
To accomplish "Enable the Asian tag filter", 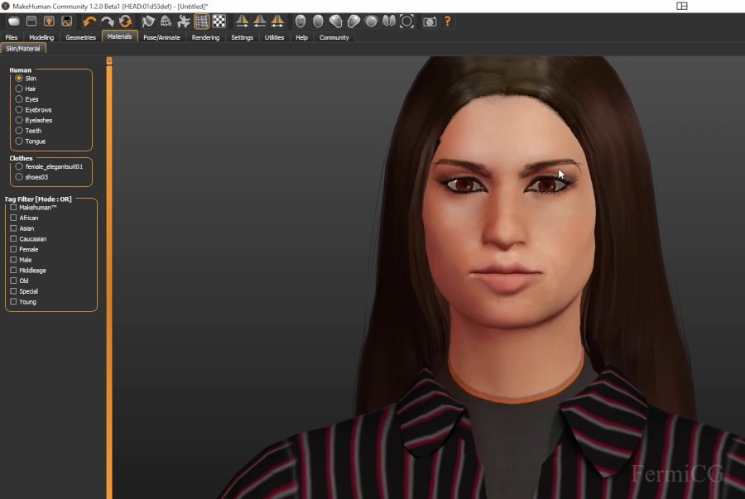I will (x=13, y=228).
